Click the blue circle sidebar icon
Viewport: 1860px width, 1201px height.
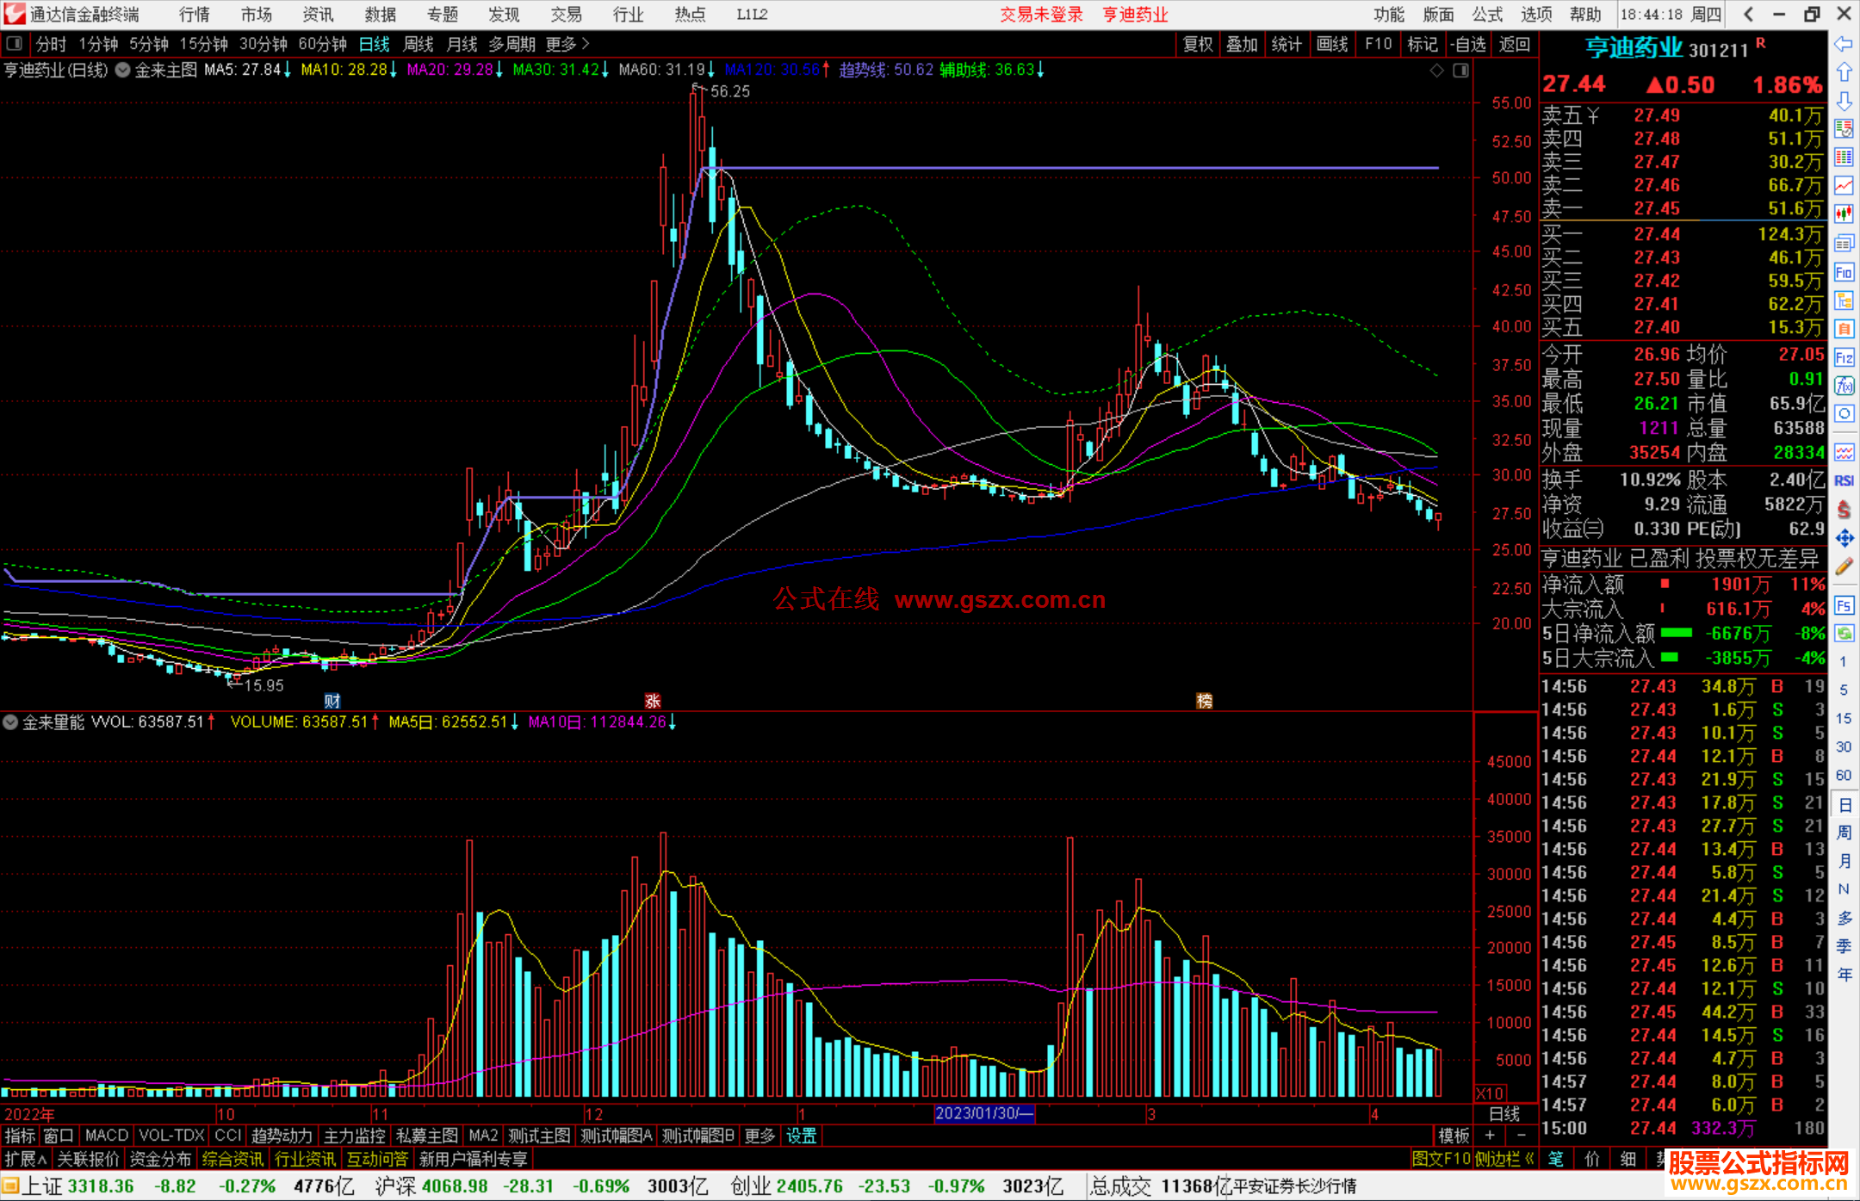click(1844, 414)
